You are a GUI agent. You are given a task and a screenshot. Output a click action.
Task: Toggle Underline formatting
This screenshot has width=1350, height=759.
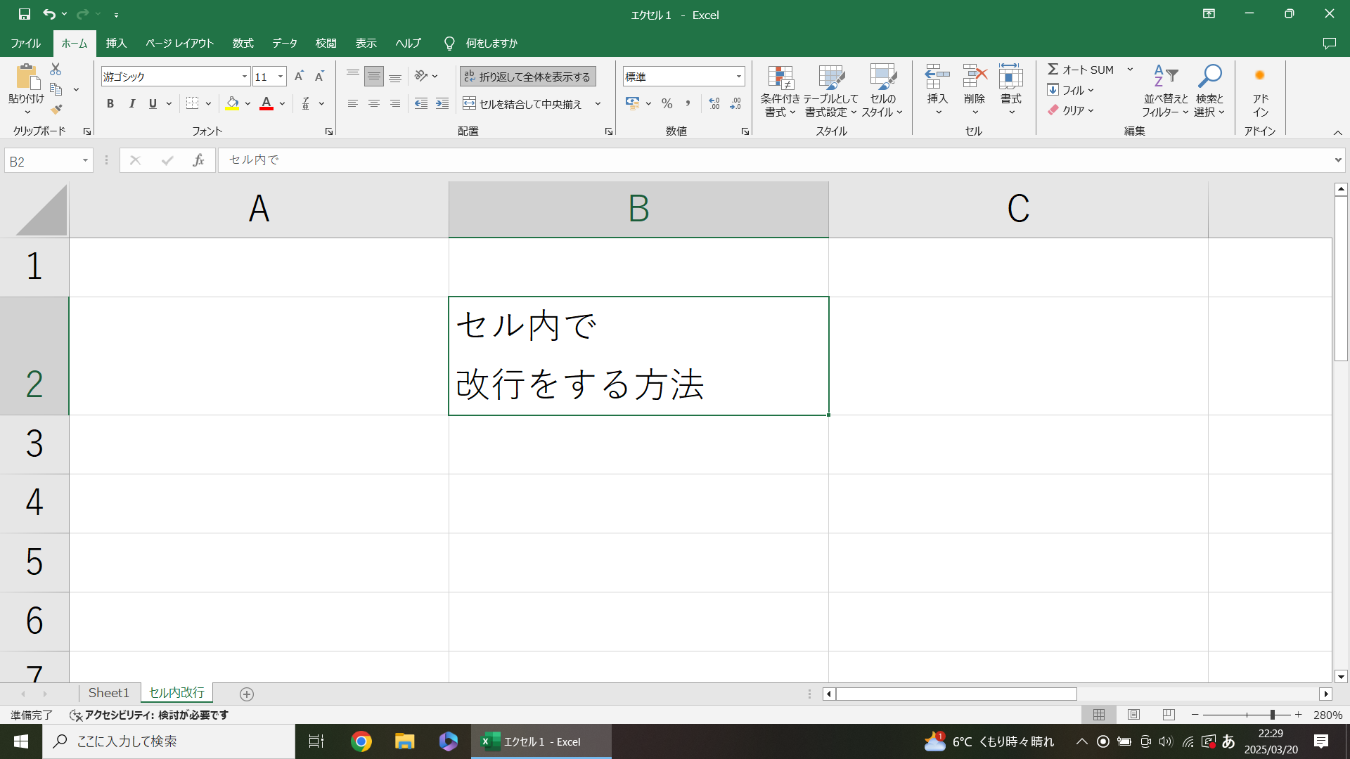pyautogui.click(x=153, y=103)
